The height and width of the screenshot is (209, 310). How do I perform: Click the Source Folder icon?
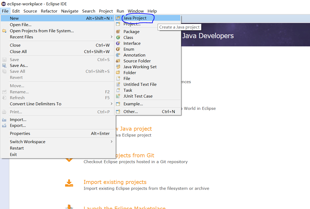pos(118,61)
